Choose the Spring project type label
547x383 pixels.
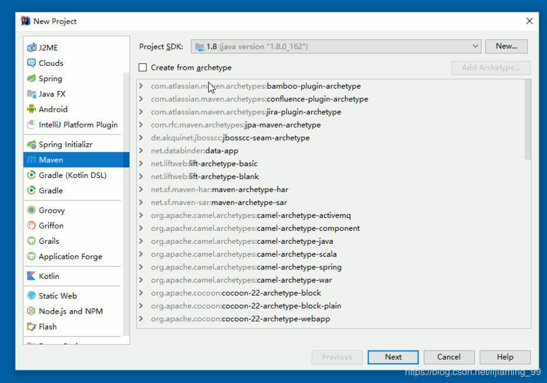(50, 79)
